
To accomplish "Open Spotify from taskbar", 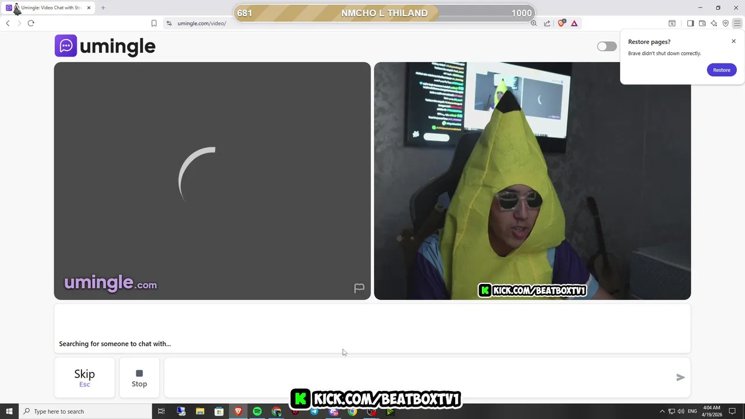I will (x=257, y=411).
